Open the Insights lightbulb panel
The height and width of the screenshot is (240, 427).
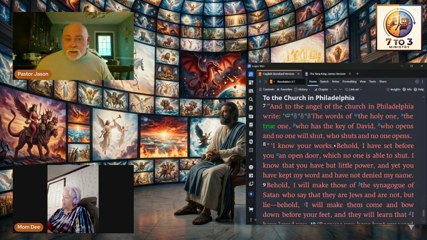pos(393,89)
